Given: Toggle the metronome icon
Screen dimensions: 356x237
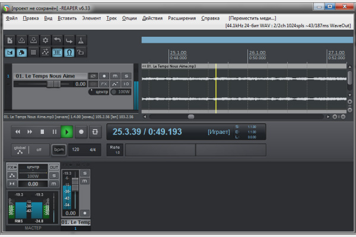Looking at the screenshot, I should coord(81,41).
